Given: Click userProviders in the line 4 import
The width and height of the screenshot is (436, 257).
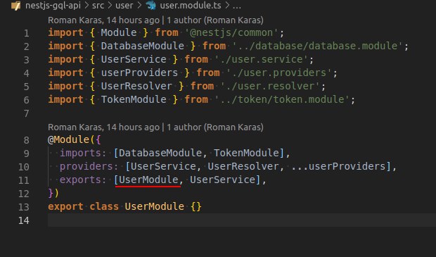Looking at the screenshot, I should tap(139, 73).
